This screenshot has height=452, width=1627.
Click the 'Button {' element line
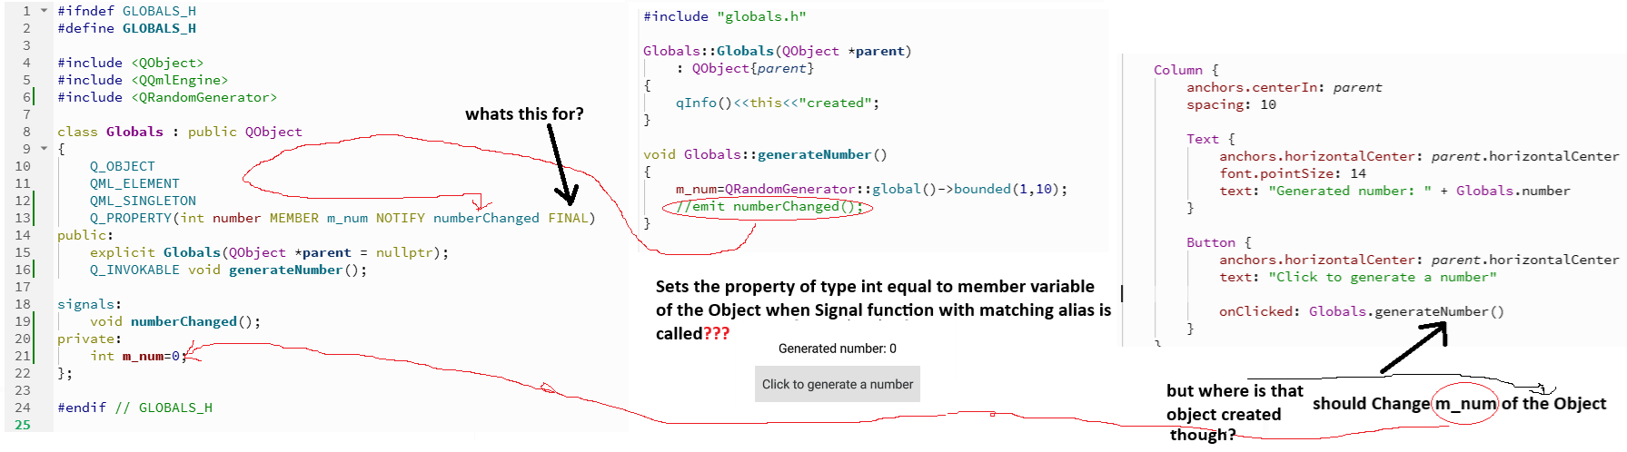[x=1219, y=242]
